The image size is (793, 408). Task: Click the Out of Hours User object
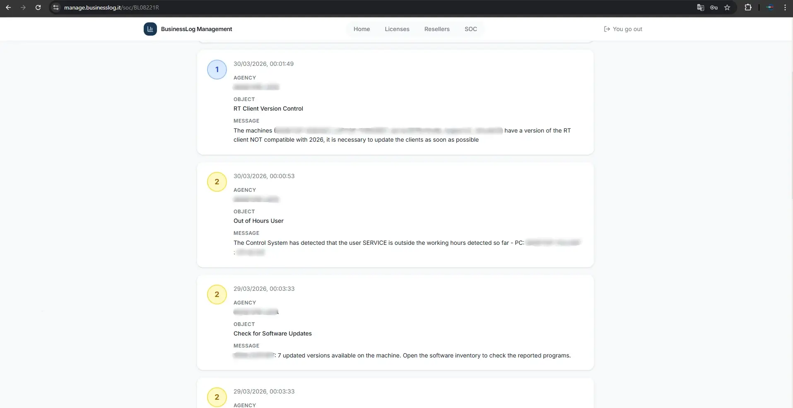tap(258, 221)
